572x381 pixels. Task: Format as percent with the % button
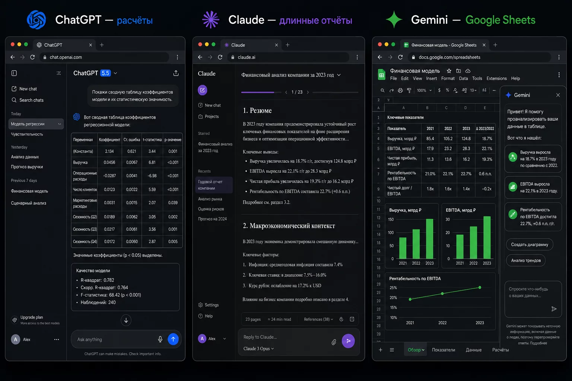(447, 90)
